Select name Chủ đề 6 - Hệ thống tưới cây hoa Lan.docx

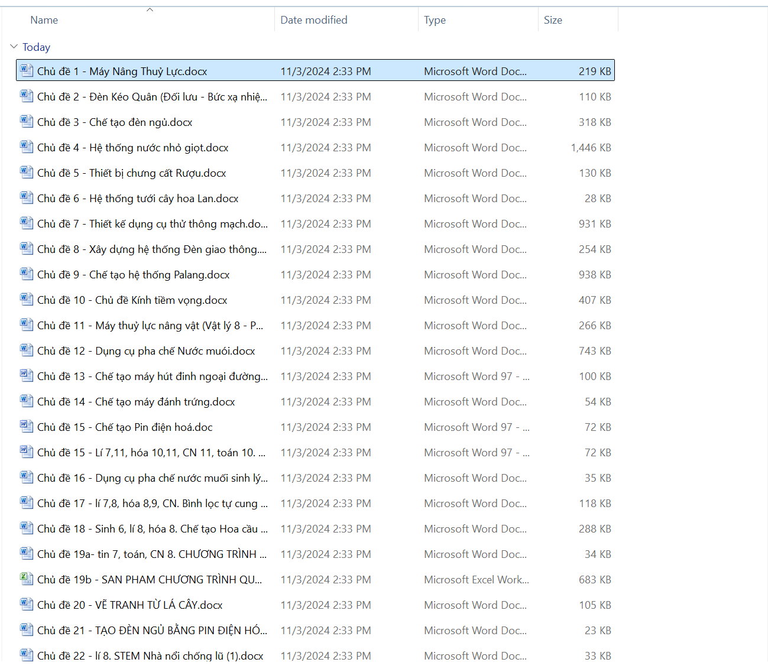pyautogui.click(x=138, y=199)
